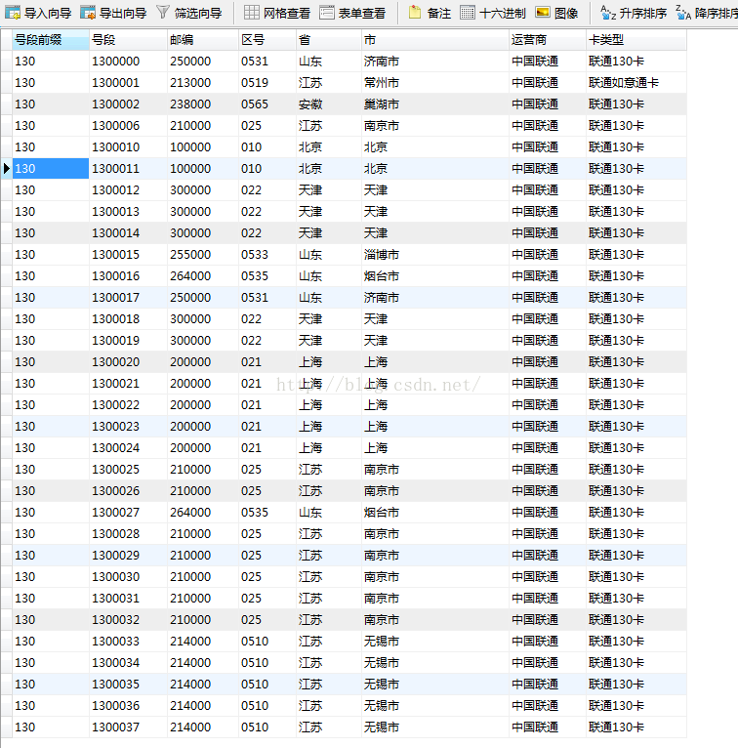Select cell 1300017 in 号段 column

[x=128, y=297]
